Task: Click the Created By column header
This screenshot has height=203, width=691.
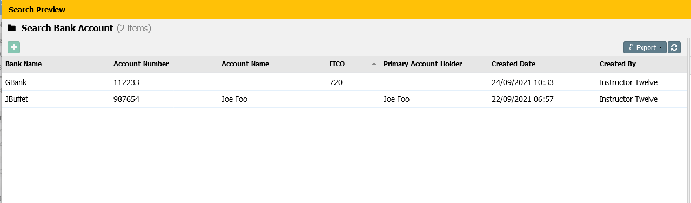Action: [618, 64]
